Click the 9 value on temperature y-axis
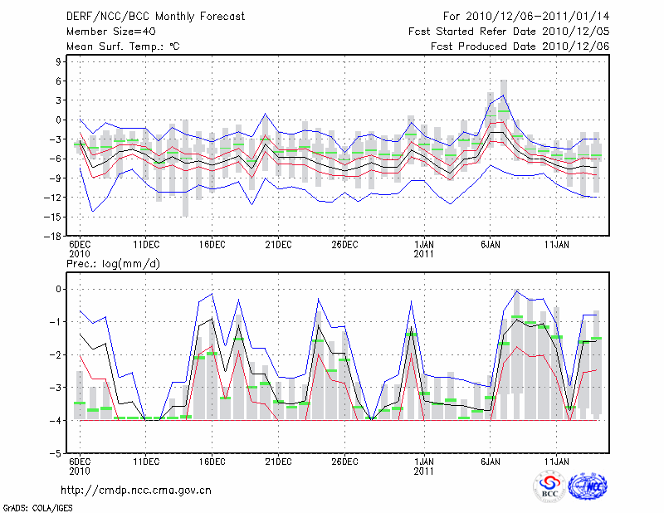The image size is (664, 513). tap(58, 61)
